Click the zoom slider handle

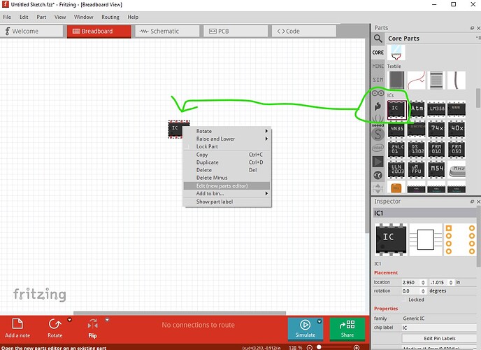click(319, 347)
